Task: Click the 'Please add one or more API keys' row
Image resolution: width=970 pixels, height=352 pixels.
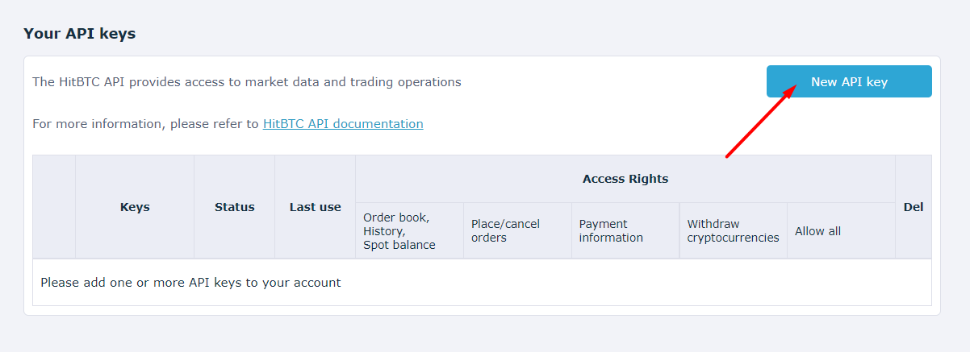Action: click(190, 283)
